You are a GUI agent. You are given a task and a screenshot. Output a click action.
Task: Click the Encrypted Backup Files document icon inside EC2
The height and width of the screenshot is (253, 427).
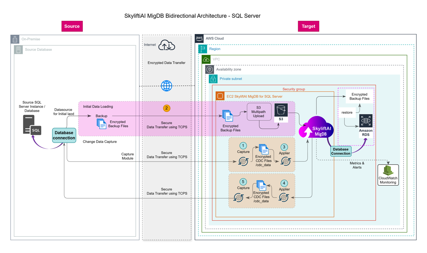pyautogui.click(x=228, y=116)
